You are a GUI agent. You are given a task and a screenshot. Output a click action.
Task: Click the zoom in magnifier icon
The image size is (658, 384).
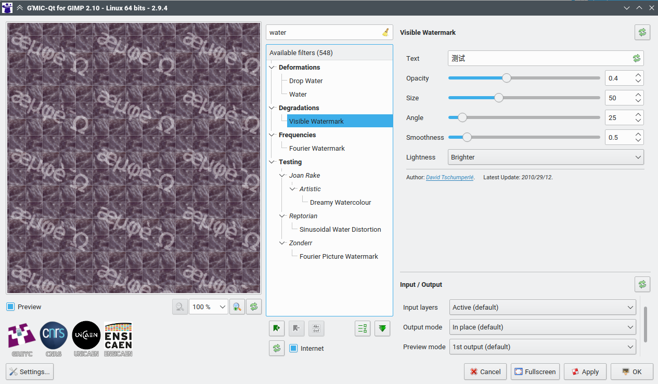pyautogui.click(x=237, y=307)
